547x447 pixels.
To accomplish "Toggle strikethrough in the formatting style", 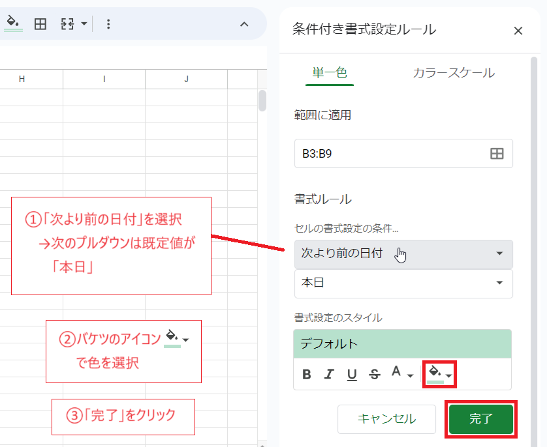I will [375, 375].
